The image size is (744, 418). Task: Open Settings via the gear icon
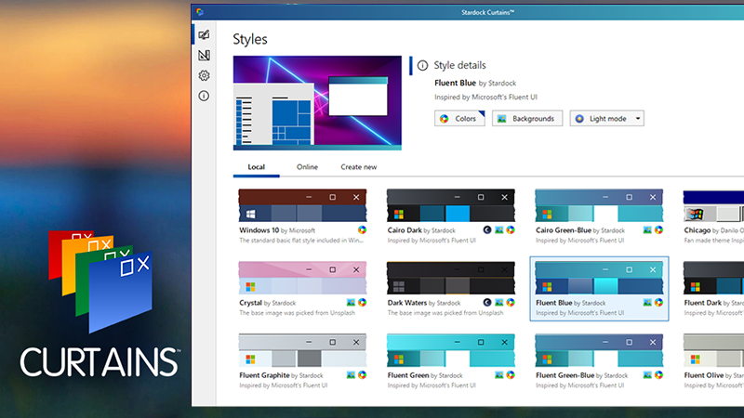204,76
